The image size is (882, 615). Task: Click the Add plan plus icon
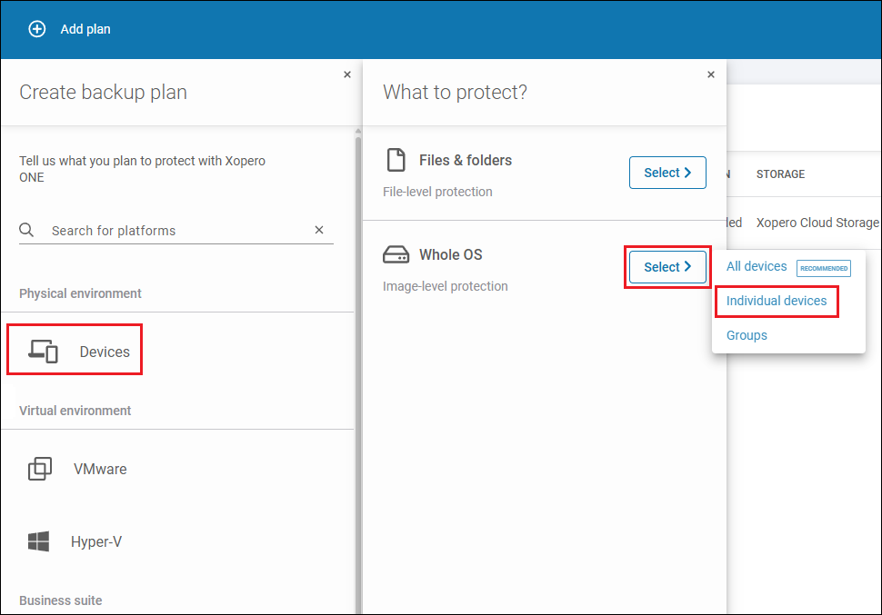pyautogui.click(x=36, y=28)
